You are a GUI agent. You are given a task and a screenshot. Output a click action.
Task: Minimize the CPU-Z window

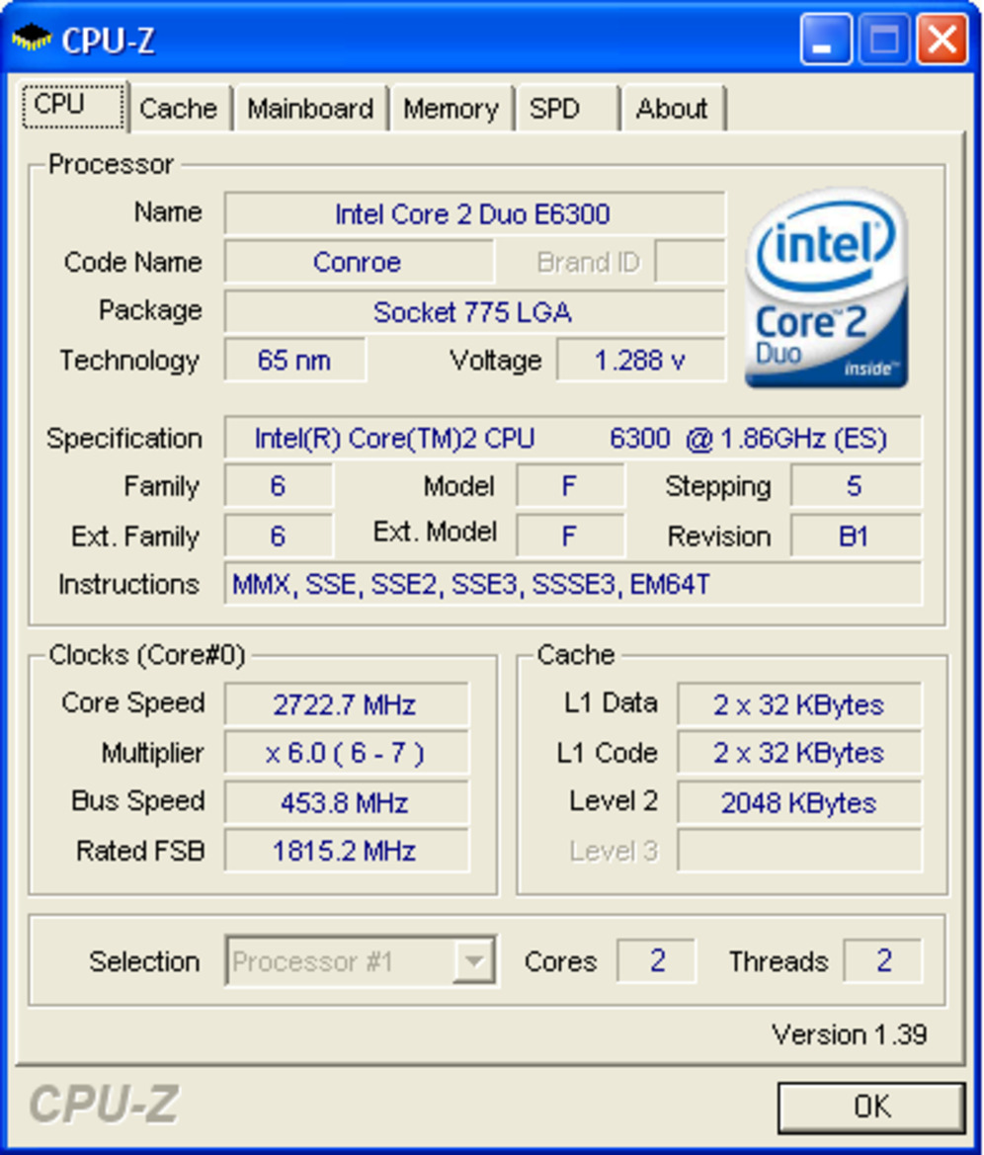tap(826, 40)
